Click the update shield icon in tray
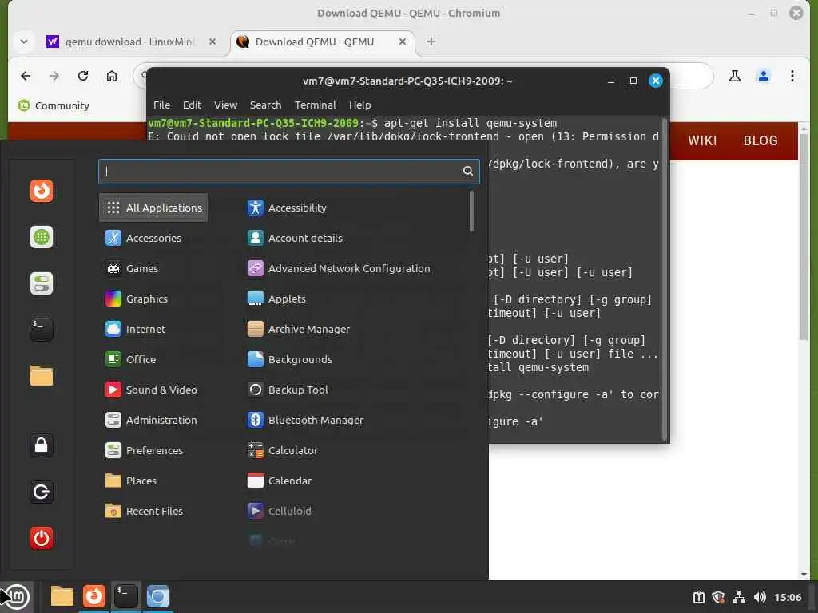 [718, 597]
